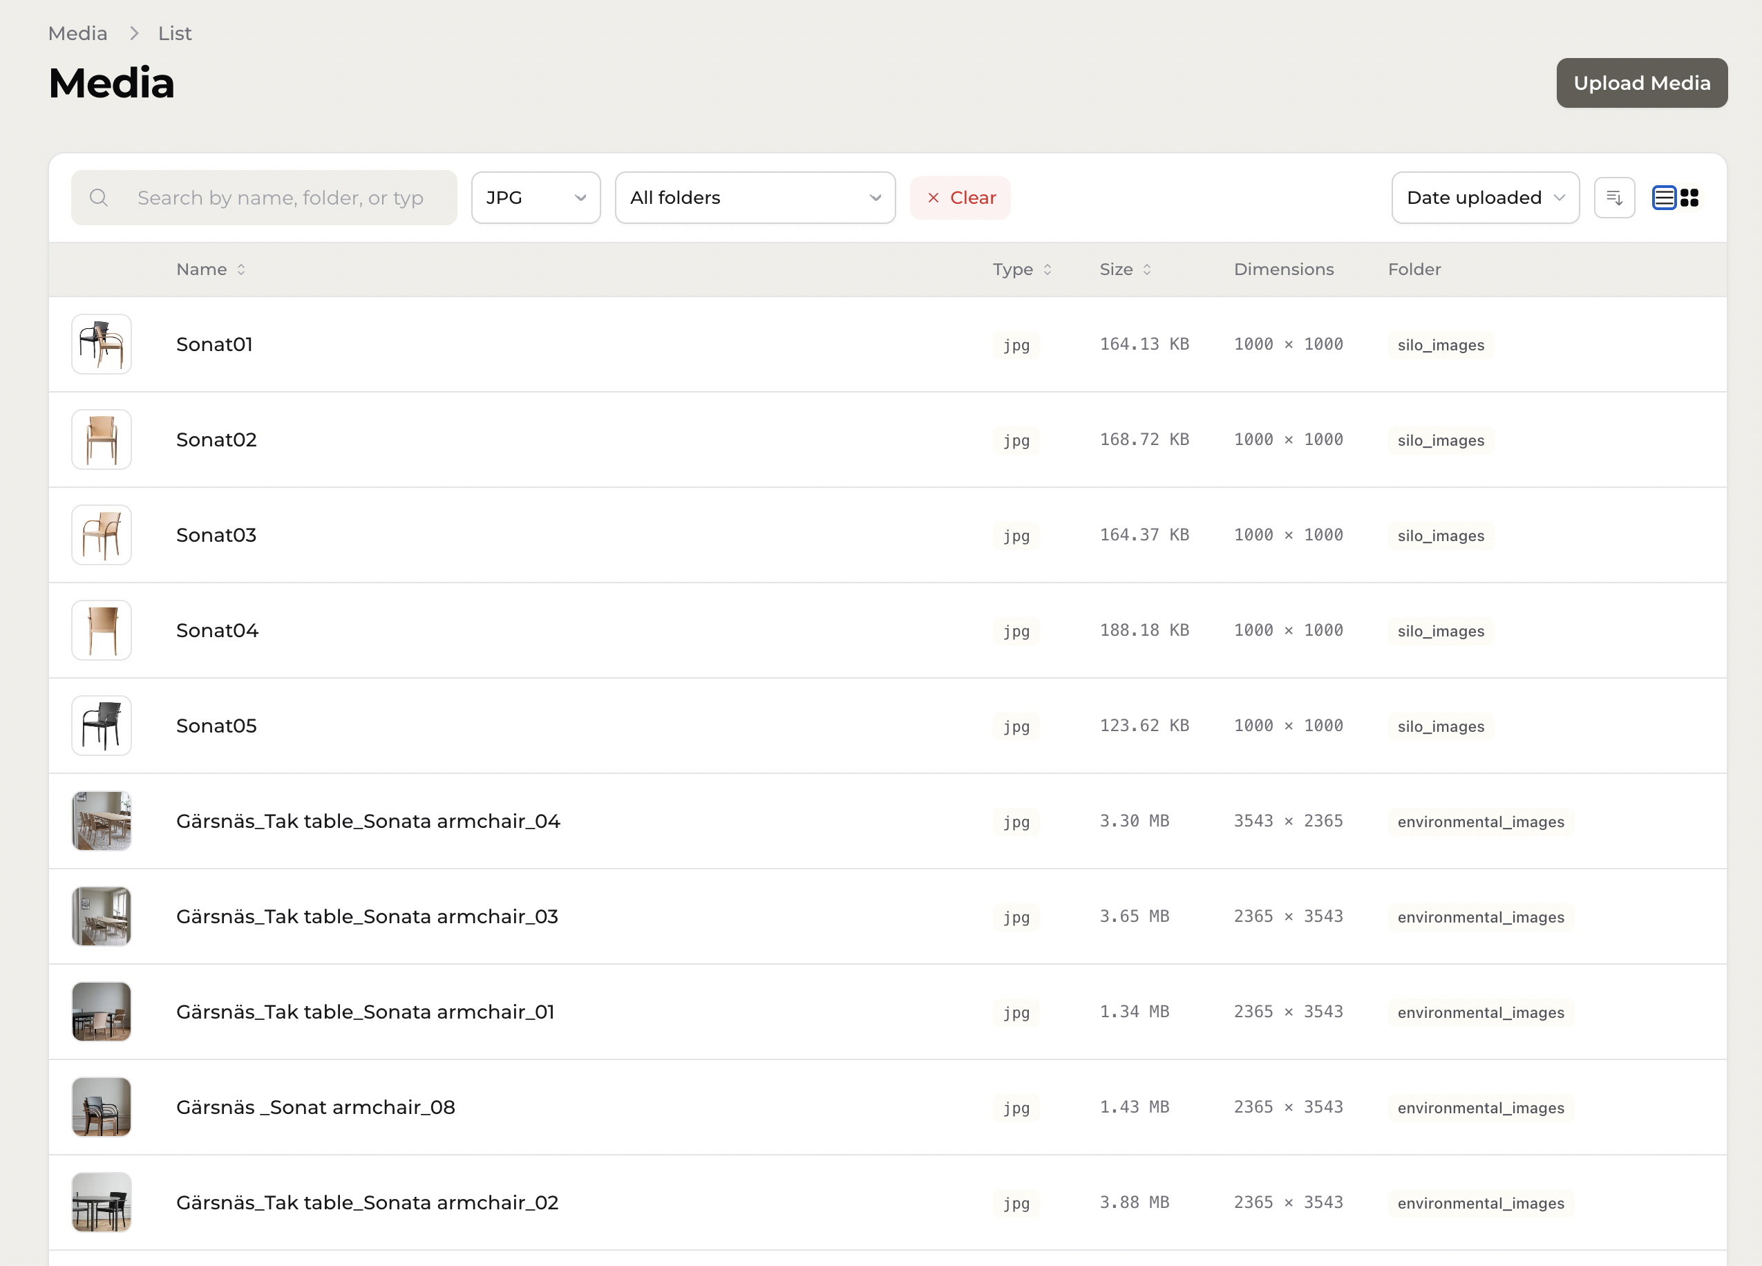Switch to grid view icon

tap(1689, 198)
